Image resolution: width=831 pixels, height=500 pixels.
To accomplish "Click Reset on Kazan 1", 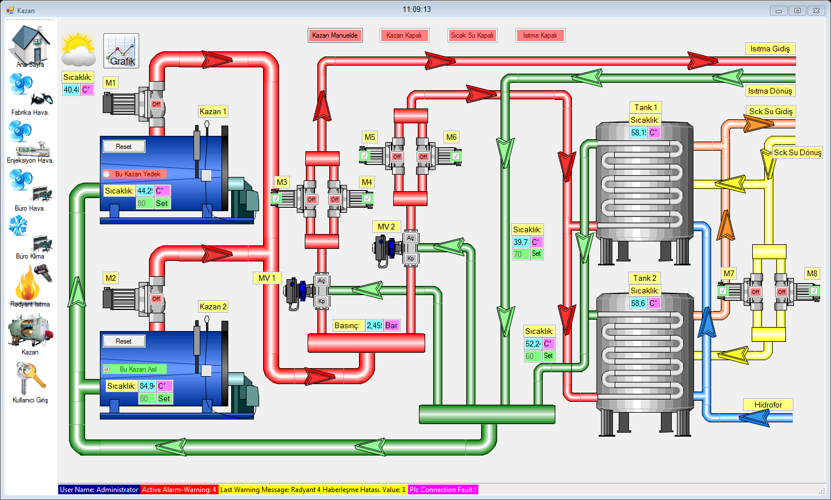I will tap(124, 147).
